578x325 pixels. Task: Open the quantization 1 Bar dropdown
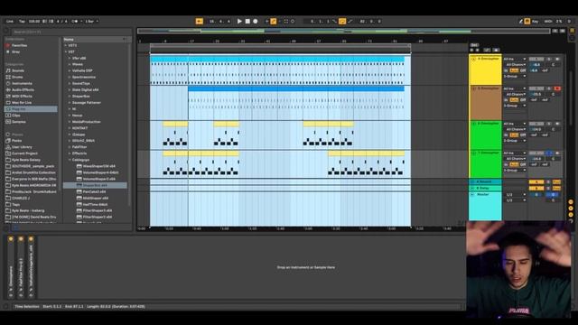(x=92, y=22)
